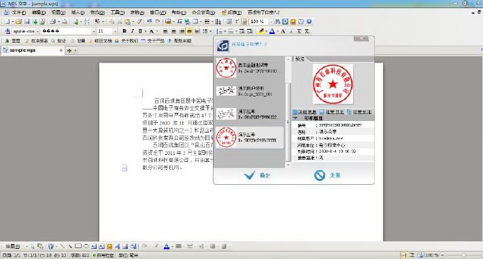Select the first red seal in the list

pos(250,68)
